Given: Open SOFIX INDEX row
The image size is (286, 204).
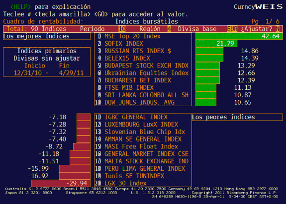Looking at the screenshot, I should [143, 44].
